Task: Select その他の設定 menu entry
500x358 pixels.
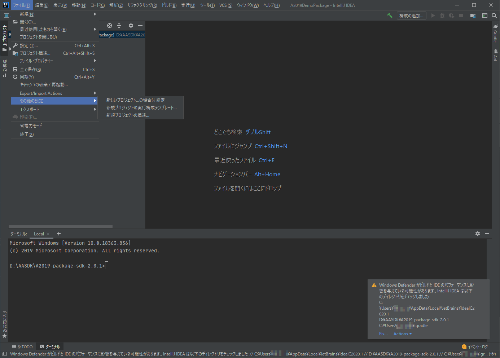Action: point(55,101)
